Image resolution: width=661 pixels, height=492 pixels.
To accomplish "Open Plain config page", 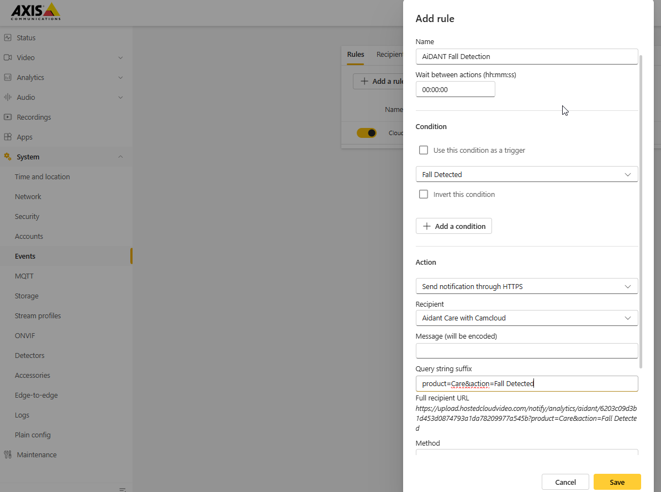I will tap(33, 435).
